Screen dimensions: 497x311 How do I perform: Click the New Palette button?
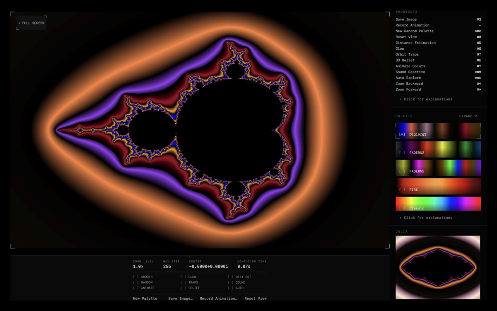(145, 299)
